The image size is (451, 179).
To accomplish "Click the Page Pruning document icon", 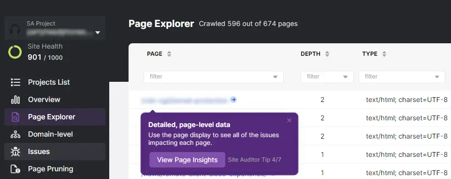I will pos(15,169).
